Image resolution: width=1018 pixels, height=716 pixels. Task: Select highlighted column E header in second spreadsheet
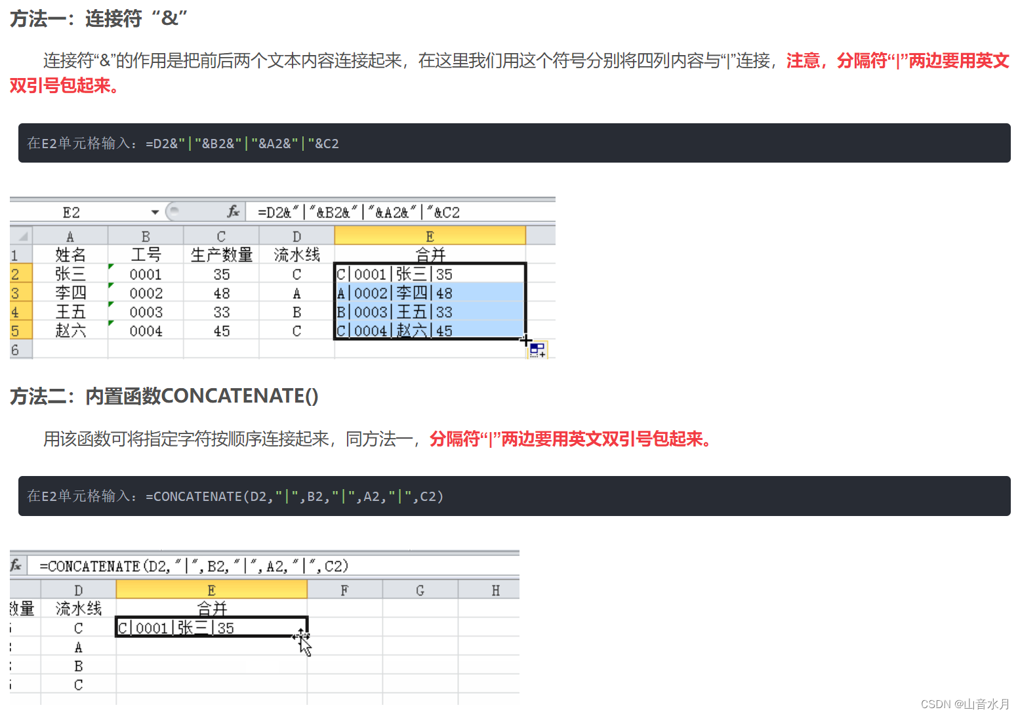[x=211, y=589]
